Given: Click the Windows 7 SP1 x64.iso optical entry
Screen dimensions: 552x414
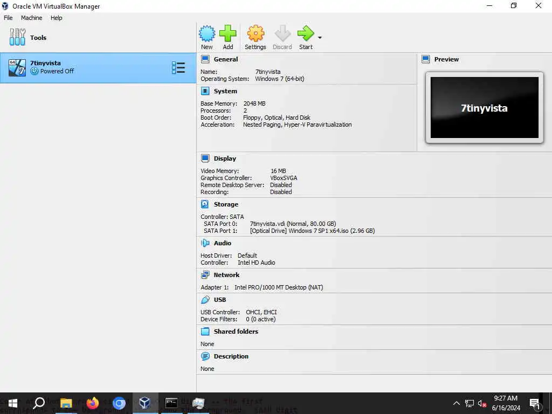Looking at the screenshot, I should pyautogui.click(x=312, y=231).
